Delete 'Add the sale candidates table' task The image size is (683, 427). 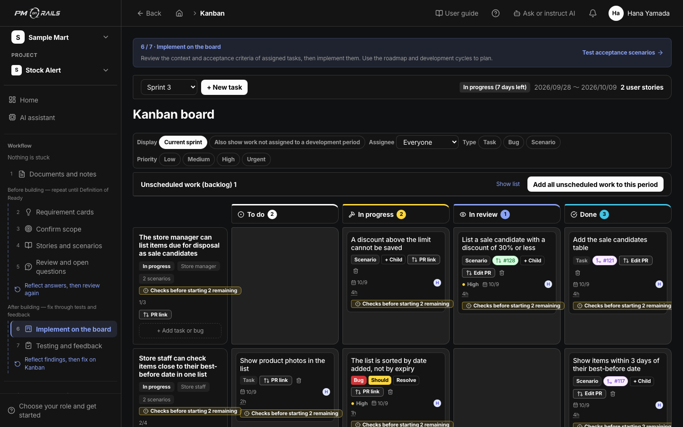point(578,273)
